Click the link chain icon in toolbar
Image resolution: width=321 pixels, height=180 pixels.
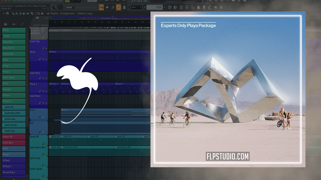(x=118, y=7)
